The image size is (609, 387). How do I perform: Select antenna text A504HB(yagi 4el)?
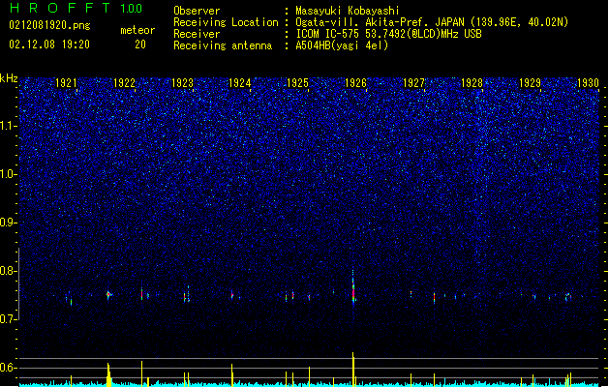coord(342,45)
